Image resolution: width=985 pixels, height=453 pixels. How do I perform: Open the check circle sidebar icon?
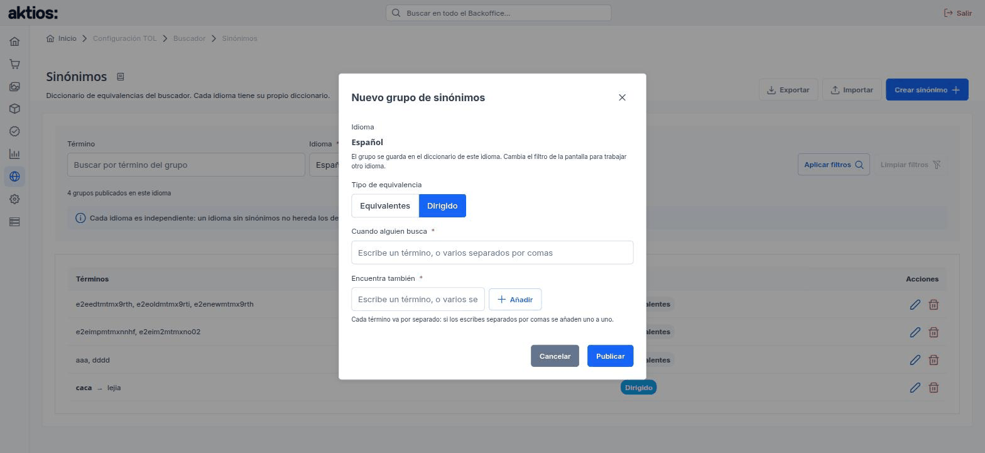pos(14,131)
